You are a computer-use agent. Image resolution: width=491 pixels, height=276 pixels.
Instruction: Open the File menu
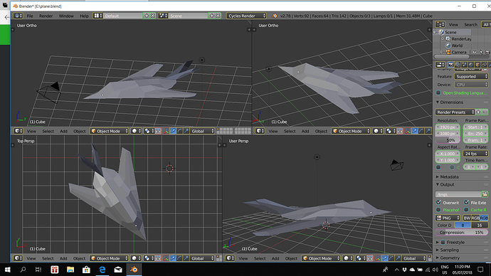coord(30,16)
